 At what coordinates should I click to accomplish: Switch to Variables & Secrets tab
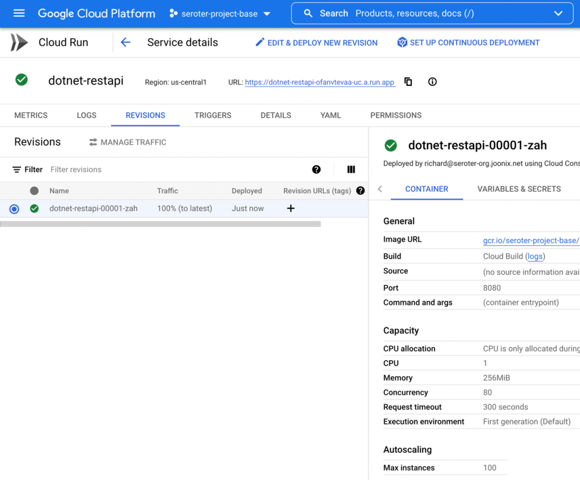pos(519,189)
